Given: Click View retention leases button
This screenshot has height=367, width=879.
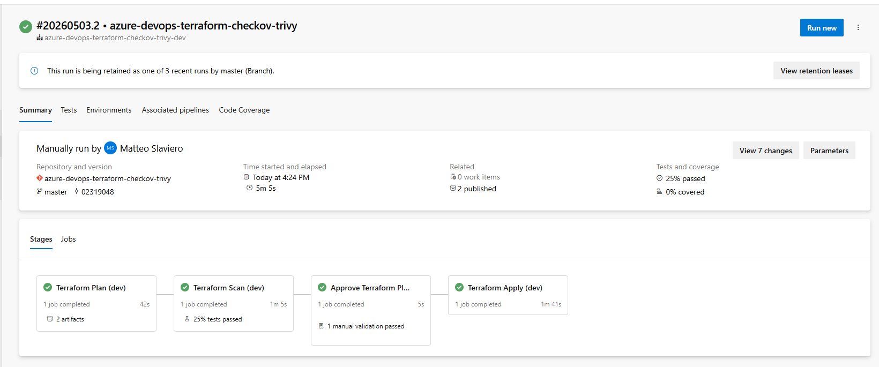Looking at the screenshot, I should point(816,71).
